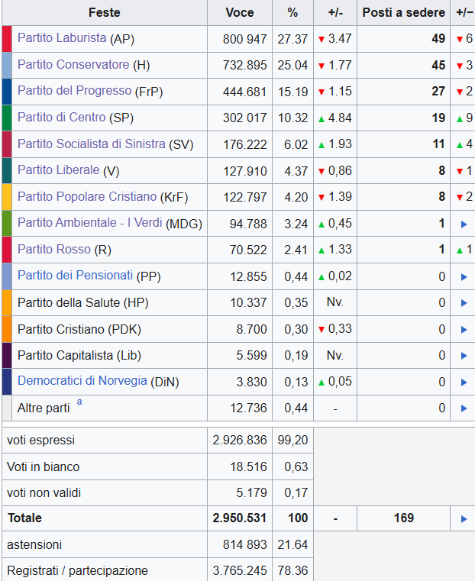
Task: Click footnote 'a' next to Altre parti
Action: point(79,402)
